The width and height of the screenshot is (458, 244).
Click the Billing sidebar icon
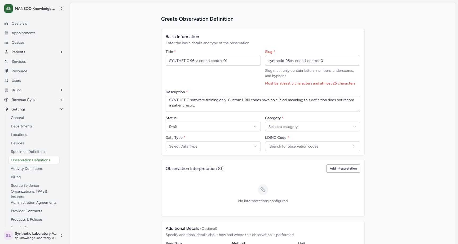coord(6,90)
